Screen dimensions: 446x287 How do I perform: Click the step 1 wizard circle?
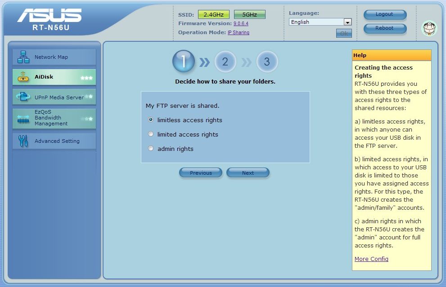point(184,62)
